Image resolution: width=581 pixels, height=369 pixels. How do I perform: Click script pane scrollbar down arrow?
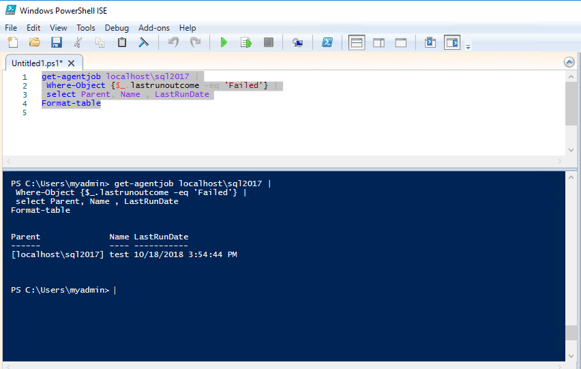tap(571, 150)
